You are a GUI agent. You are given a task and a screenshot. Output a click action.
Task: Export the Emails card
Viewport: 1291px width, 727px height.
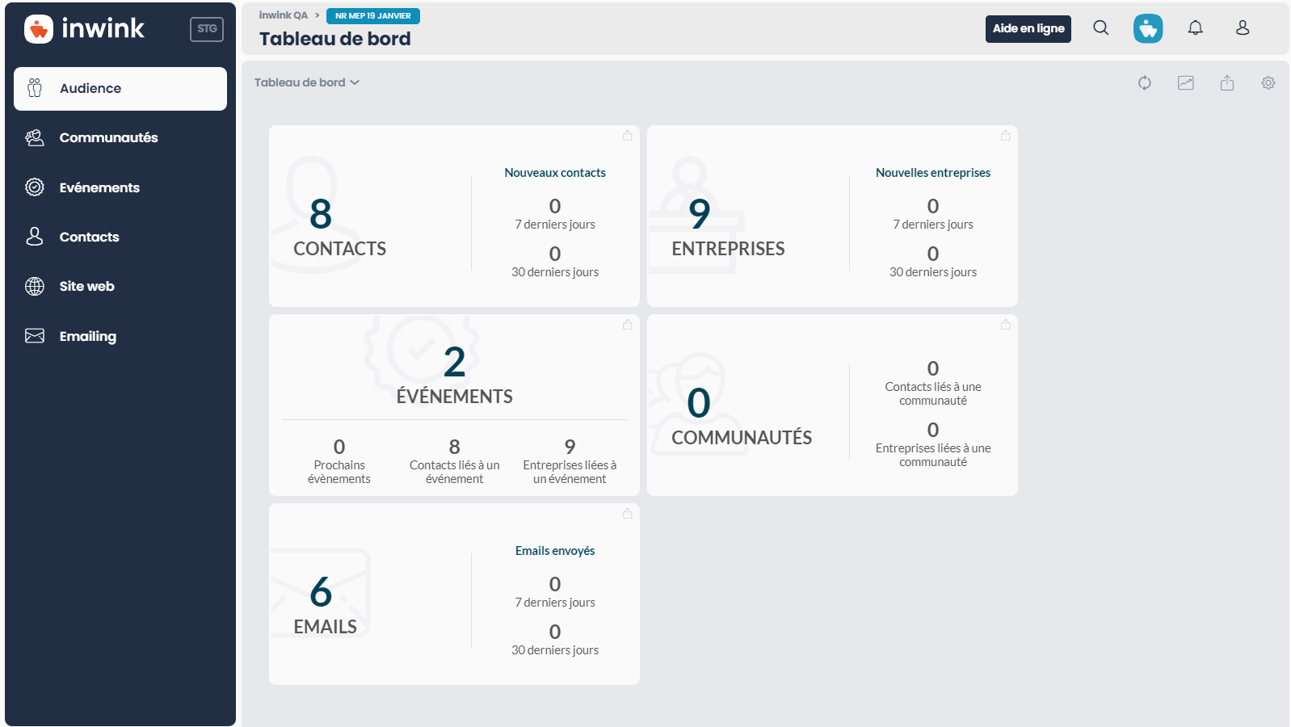pyautogui.click(x=628, y=514)
